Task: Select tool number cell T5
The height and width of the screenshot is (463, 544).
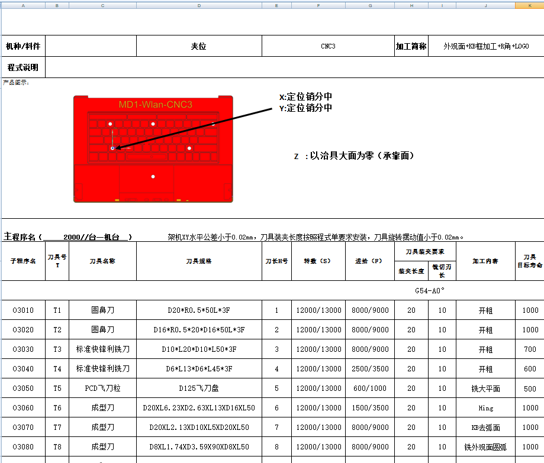Action: pos(58,388)
